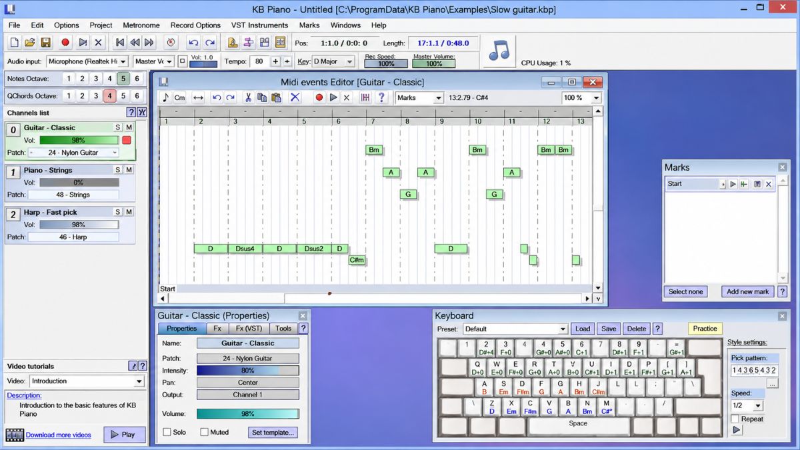Click the Practice button in Keyboard panel
Image resolution: width=800 pixels, height=450 pixels.
(705, 329)
